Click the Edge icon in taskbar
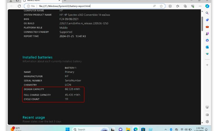 coord(135,129)
